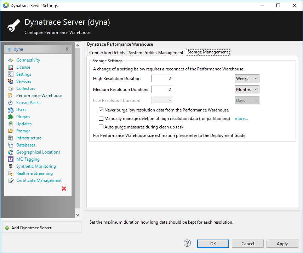Open the Services settings page
Image resolution: width=303 pixels, height=253 pixels.
click(24, 81)
